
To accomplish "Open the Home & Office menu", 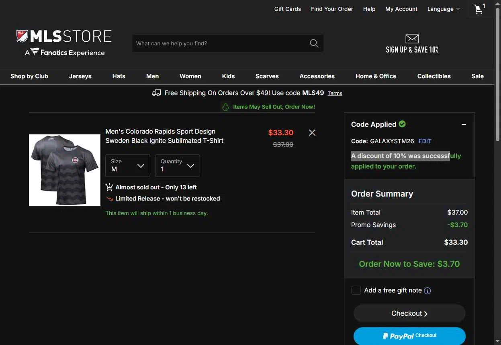I will click(376, 76).
